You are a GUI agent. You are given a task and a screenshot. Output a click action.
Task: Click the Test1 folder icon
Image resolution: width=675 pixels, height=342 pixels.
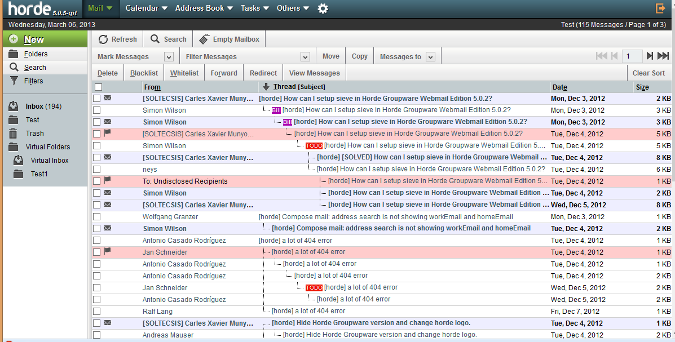click(19, 174)
